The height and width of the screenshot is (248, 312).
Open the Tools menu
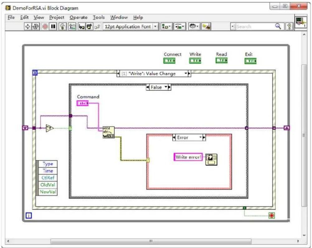(x=99, y=17)
